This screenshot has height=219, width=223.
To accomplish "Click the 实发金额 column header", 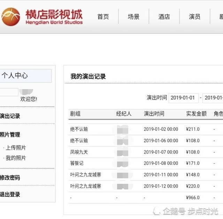I will 196,114.
